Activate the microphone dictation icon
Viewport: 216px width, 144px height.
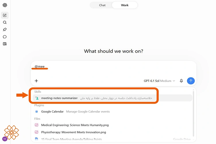(182, 81)
